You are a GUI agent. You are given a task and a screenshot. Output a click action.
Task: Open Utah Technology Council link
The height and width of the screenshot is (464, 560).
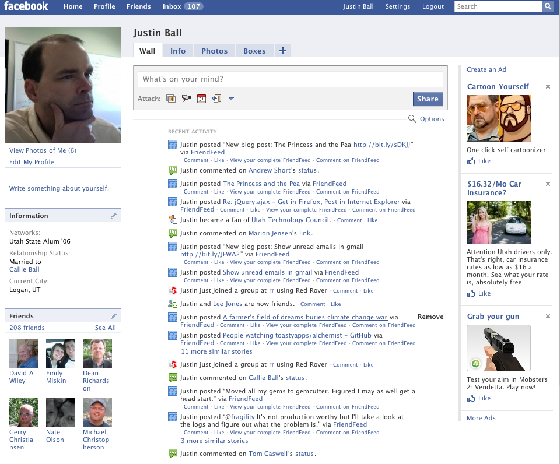pyautogui.click(x=290, y=220)
